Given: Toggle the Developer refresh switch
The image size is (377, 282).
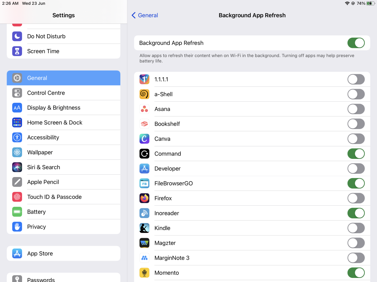Looking at the screenshot, I should pyautogui.click(x=356, y=169).
